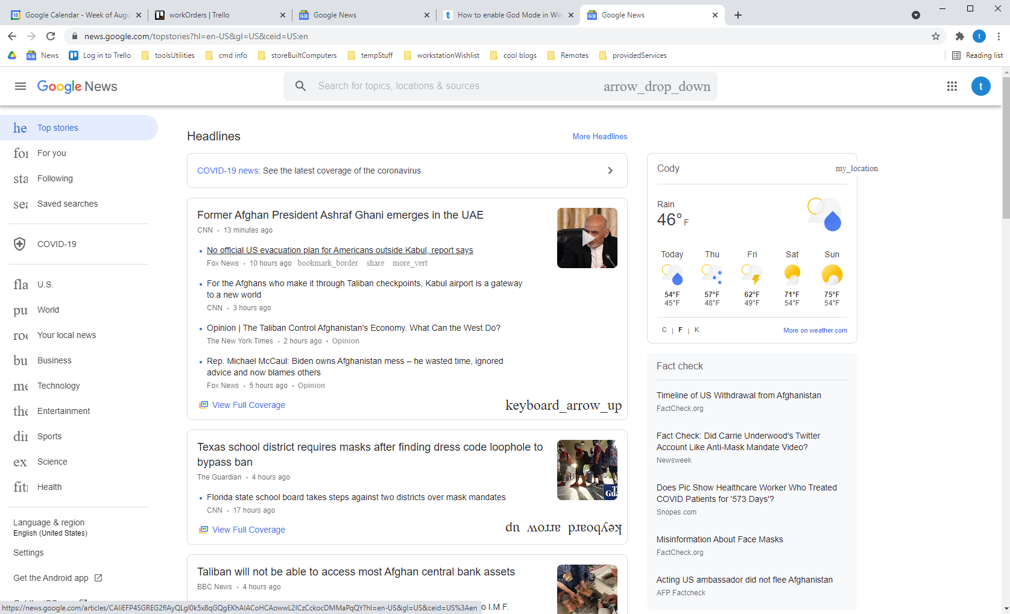This screenshot has width=1010, height=614.
Task: Click the page vertical scrollbar thumb
Action: [1006, 148]
